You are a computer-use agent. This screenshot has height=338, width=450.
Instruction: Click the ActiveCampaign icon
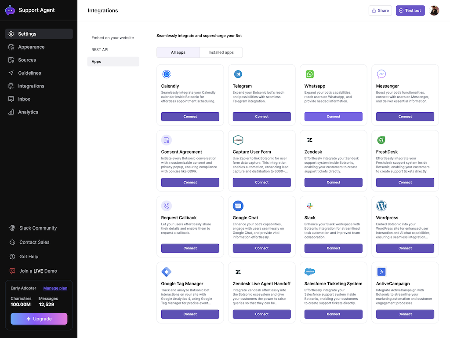[381, 272]
